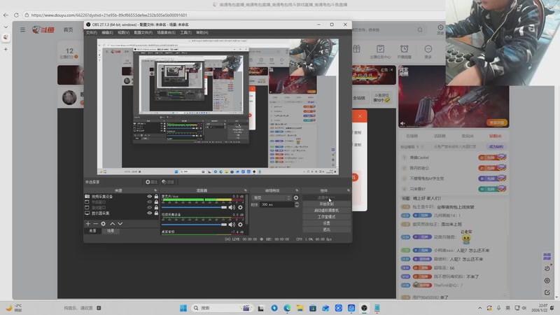Expand the browser tab list chevron

[x=6, y=27]
